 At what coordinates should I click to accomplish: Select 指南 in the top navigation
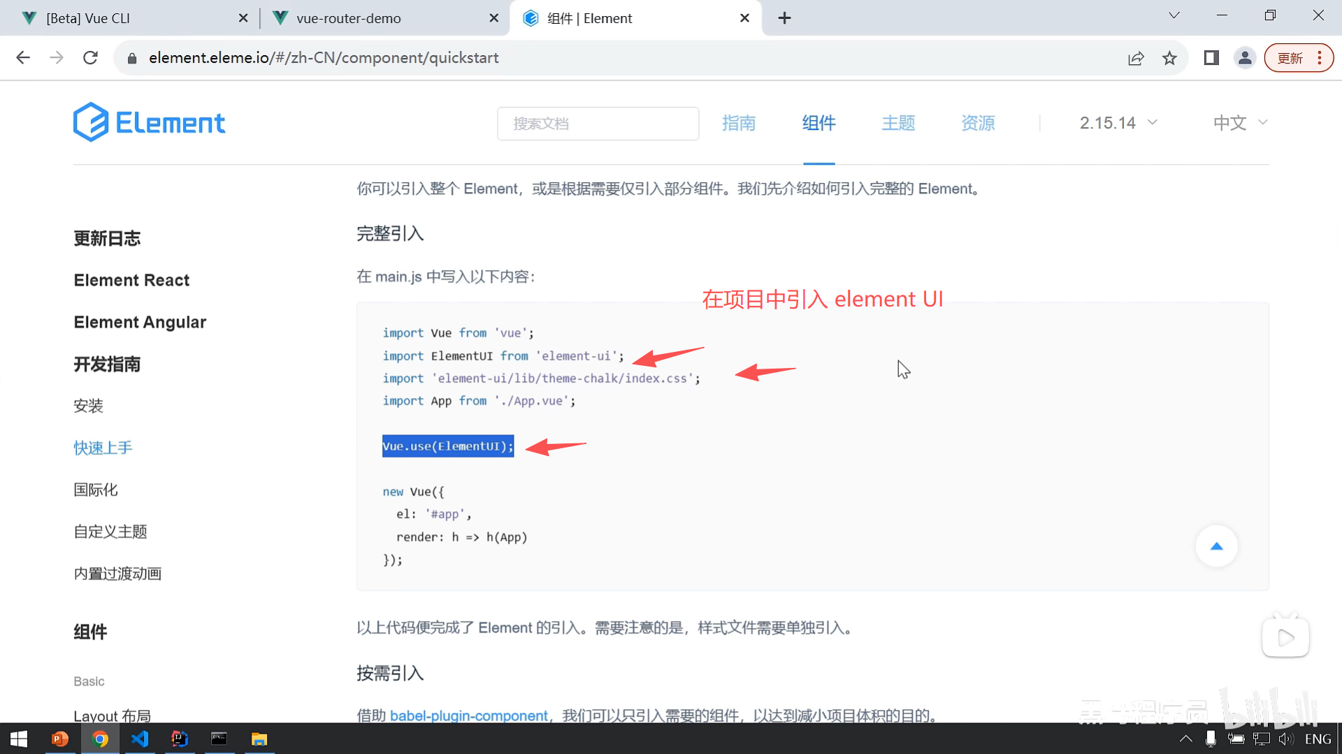click(739, 123)
